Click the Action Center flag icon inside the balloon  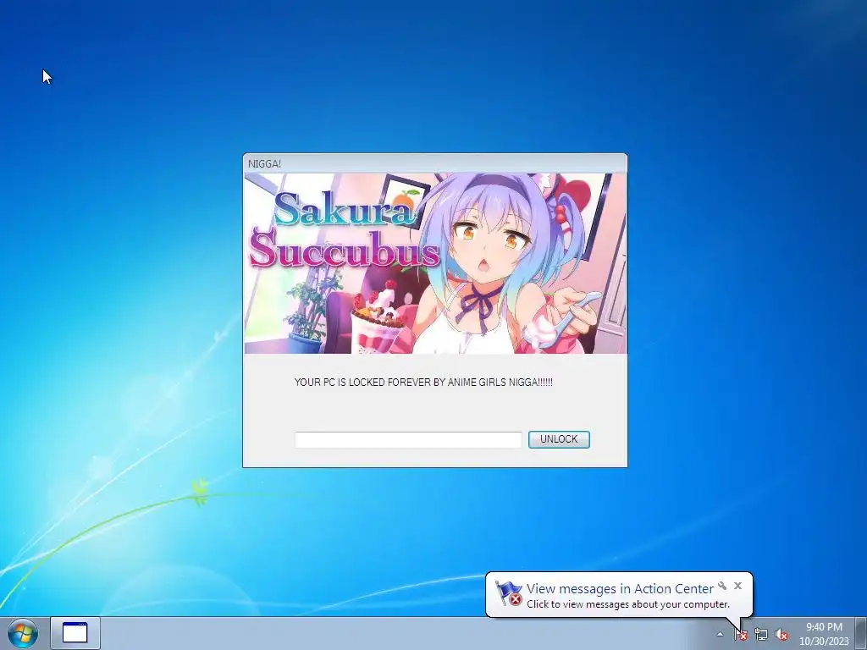coord(508,593)
